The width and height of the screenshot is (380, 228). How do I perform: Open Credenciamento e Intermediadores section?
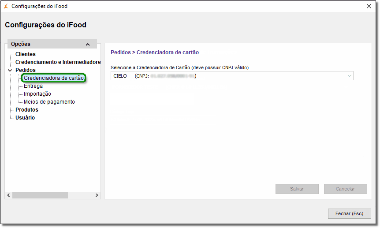pos(58,62)
